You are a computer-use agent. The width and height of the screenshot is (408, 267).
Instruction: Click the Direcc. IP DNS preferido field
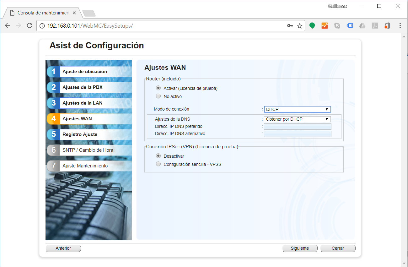click(x=297, y=126)
